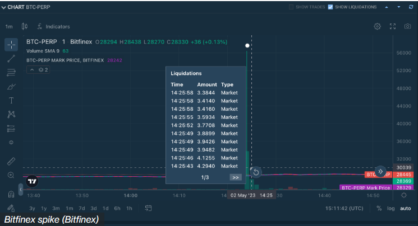Toggle auto scale mode
This screenshot has height=226, width=418.
click(406, 209)
